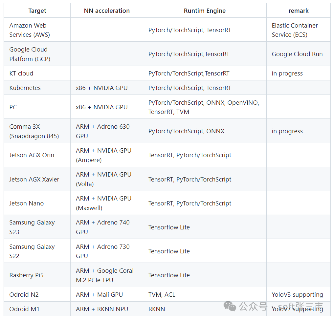
Task: Click the "Runtim Engine" column header
Action: [205, 11]
